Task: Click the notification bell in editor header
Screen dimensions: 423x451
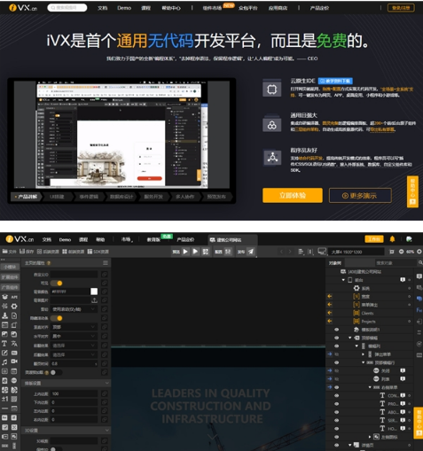Action: [x=392, y=239]
